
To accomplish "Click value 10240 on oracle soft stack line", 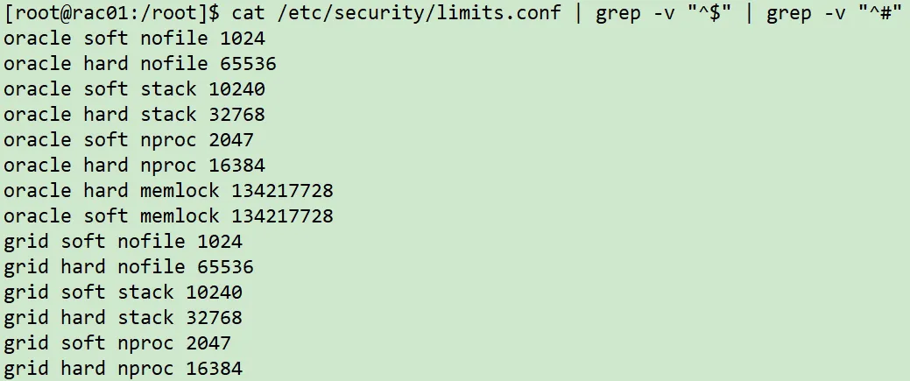I will pyautogui.click(x=236, y=89).
